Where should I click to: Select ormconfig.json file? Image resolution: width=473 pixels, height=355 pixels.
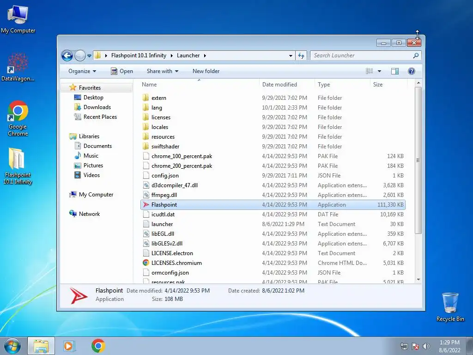click(x=170, y=273)
